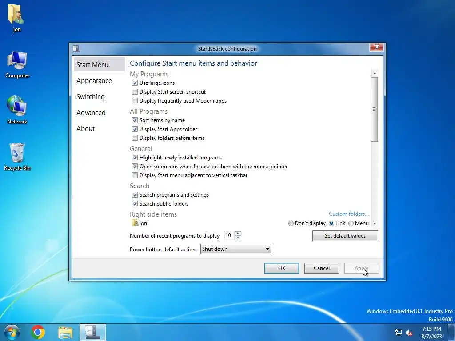This screenshot has height=341, width=455.
Task: Uncheck Display Start Apps folder
Action: [135, 129]
